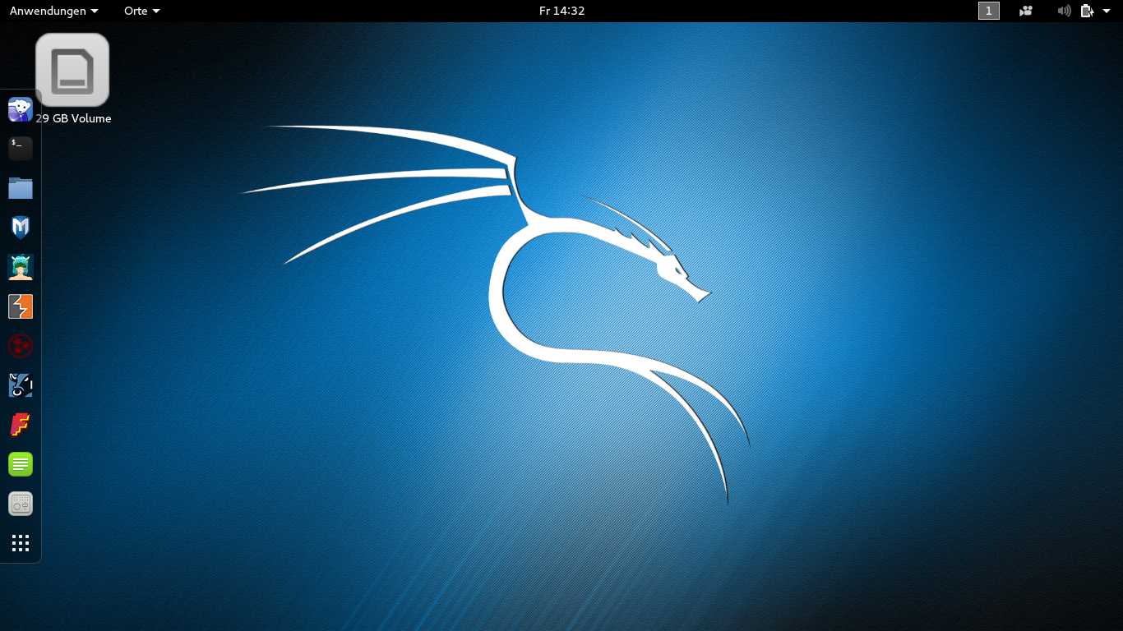Launch the Iceweasel web browser from the dock
Image resolution: width=1123 pixels, height=631 pixels.
pos(21,109)
